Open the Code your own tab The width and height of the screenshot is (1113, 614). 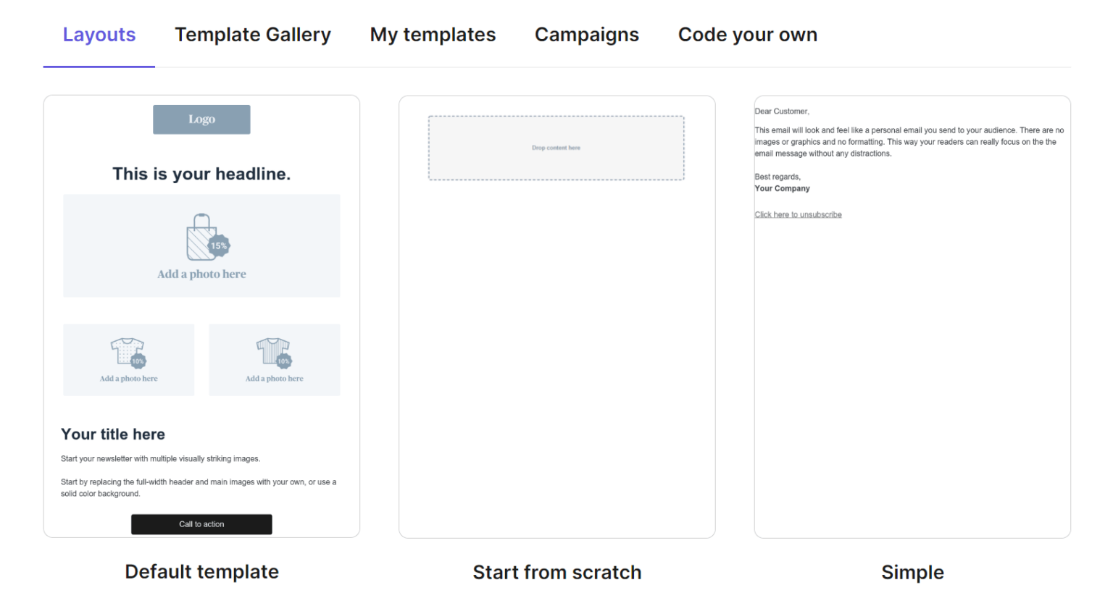tap(747, 34)
